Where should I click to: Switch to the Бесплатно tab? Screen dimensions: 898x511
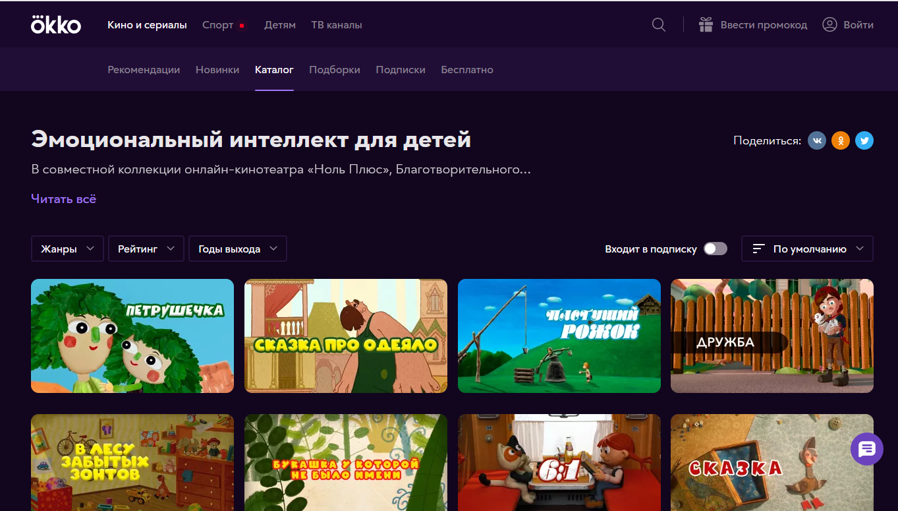467,69
